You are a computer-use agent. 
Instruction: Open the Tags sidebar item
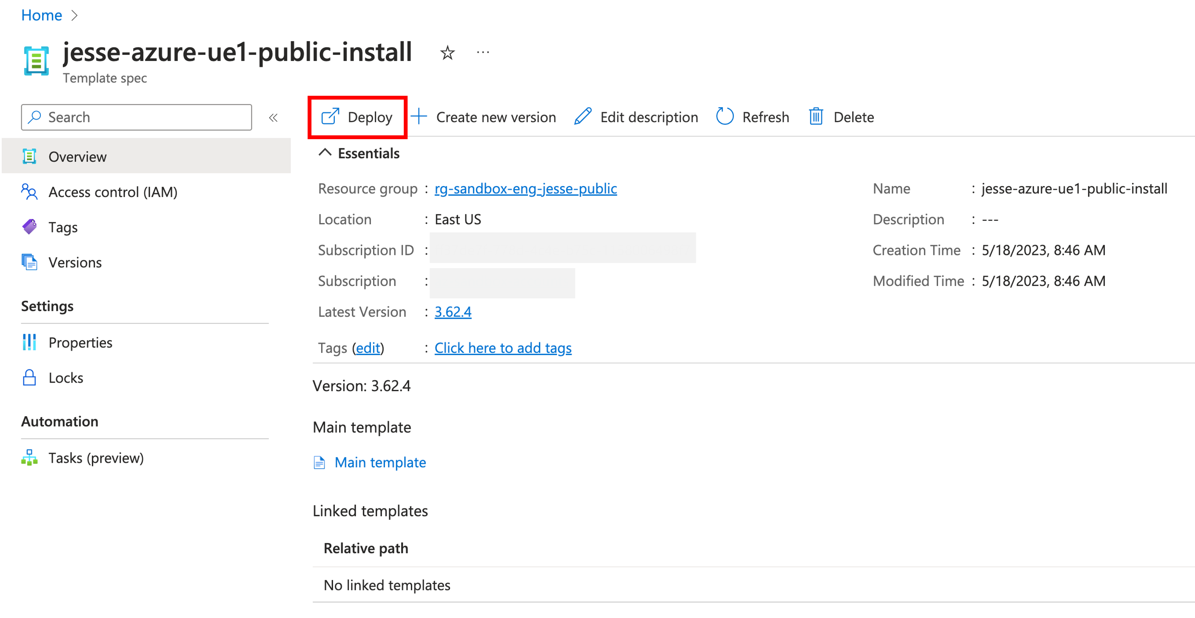(63, 227)
